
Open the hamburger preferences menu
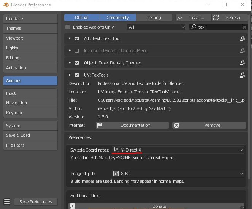point(7,202)
